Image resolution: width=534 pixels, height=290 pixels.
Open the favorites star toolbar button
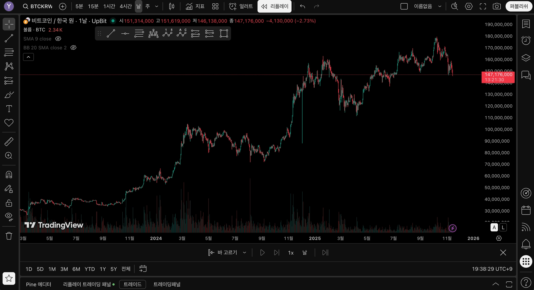point(9,278)
